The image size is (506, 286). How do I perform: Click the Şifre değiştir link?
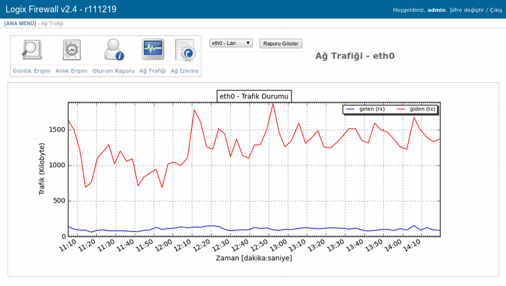coord(467,10)
